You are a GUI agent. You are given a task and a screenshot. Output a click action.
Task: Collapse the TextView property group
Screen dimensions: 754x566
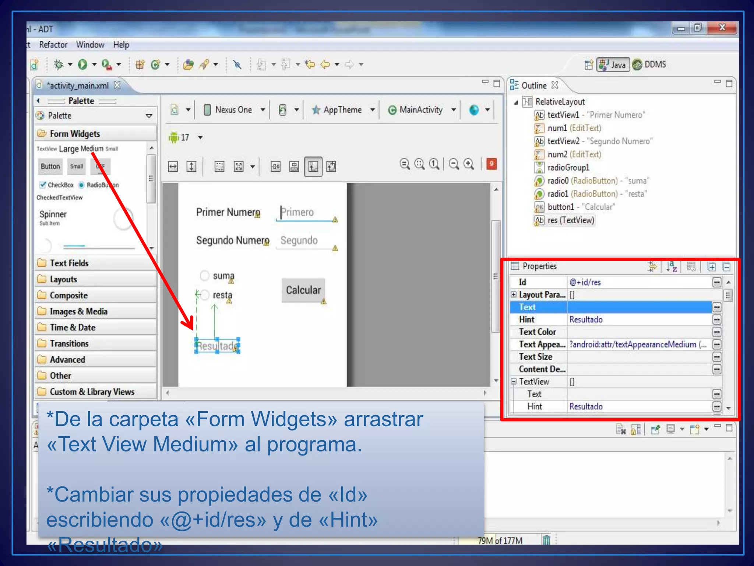tap(514, 381)
